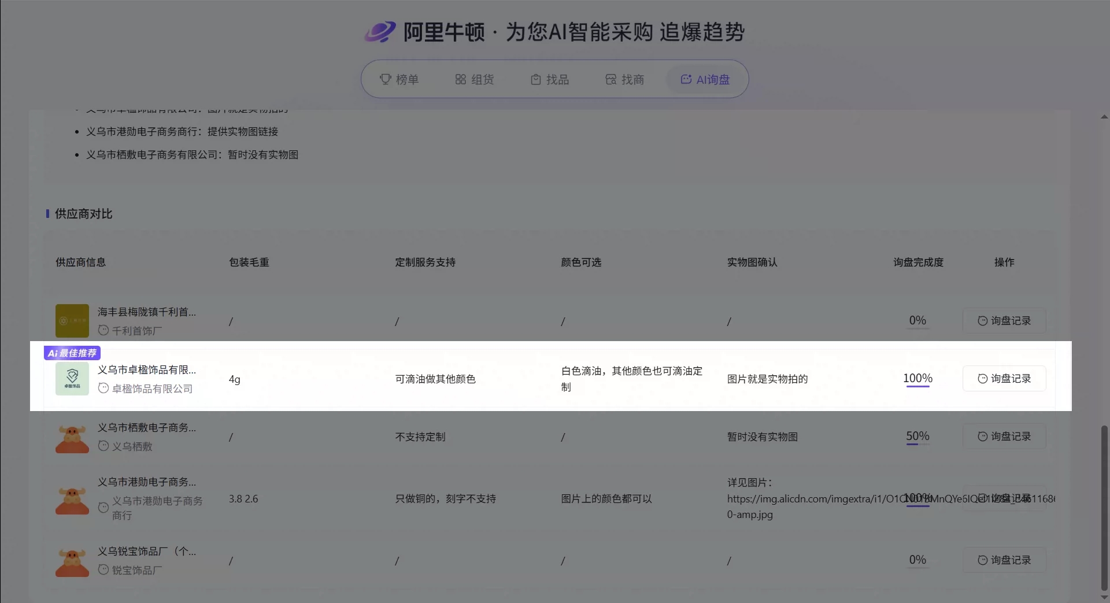Click the chat icon beside 锐宝饰品厂
The height and width of the screenshot is (603, 1110).
coord(103,569)
